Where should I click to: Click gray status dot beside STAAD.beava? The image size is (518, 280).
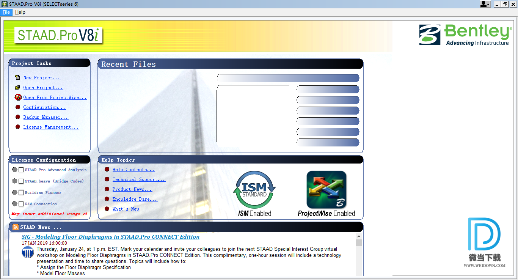pyautogui.click(x=15, y=181)
